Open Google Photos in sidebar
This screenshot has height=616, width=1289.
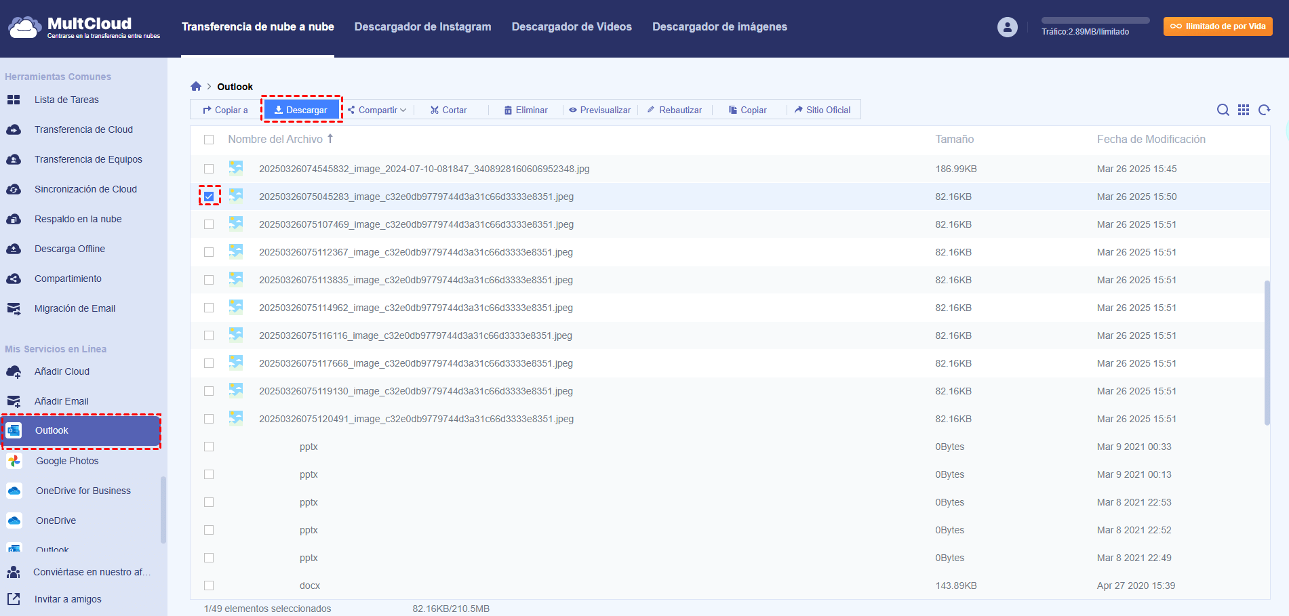coord(67,461)
